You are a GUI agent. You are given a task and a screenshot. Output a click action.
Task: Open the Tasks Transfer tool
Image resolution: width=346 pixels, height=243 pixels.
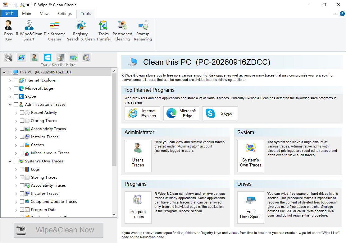(x=103, y=31)
